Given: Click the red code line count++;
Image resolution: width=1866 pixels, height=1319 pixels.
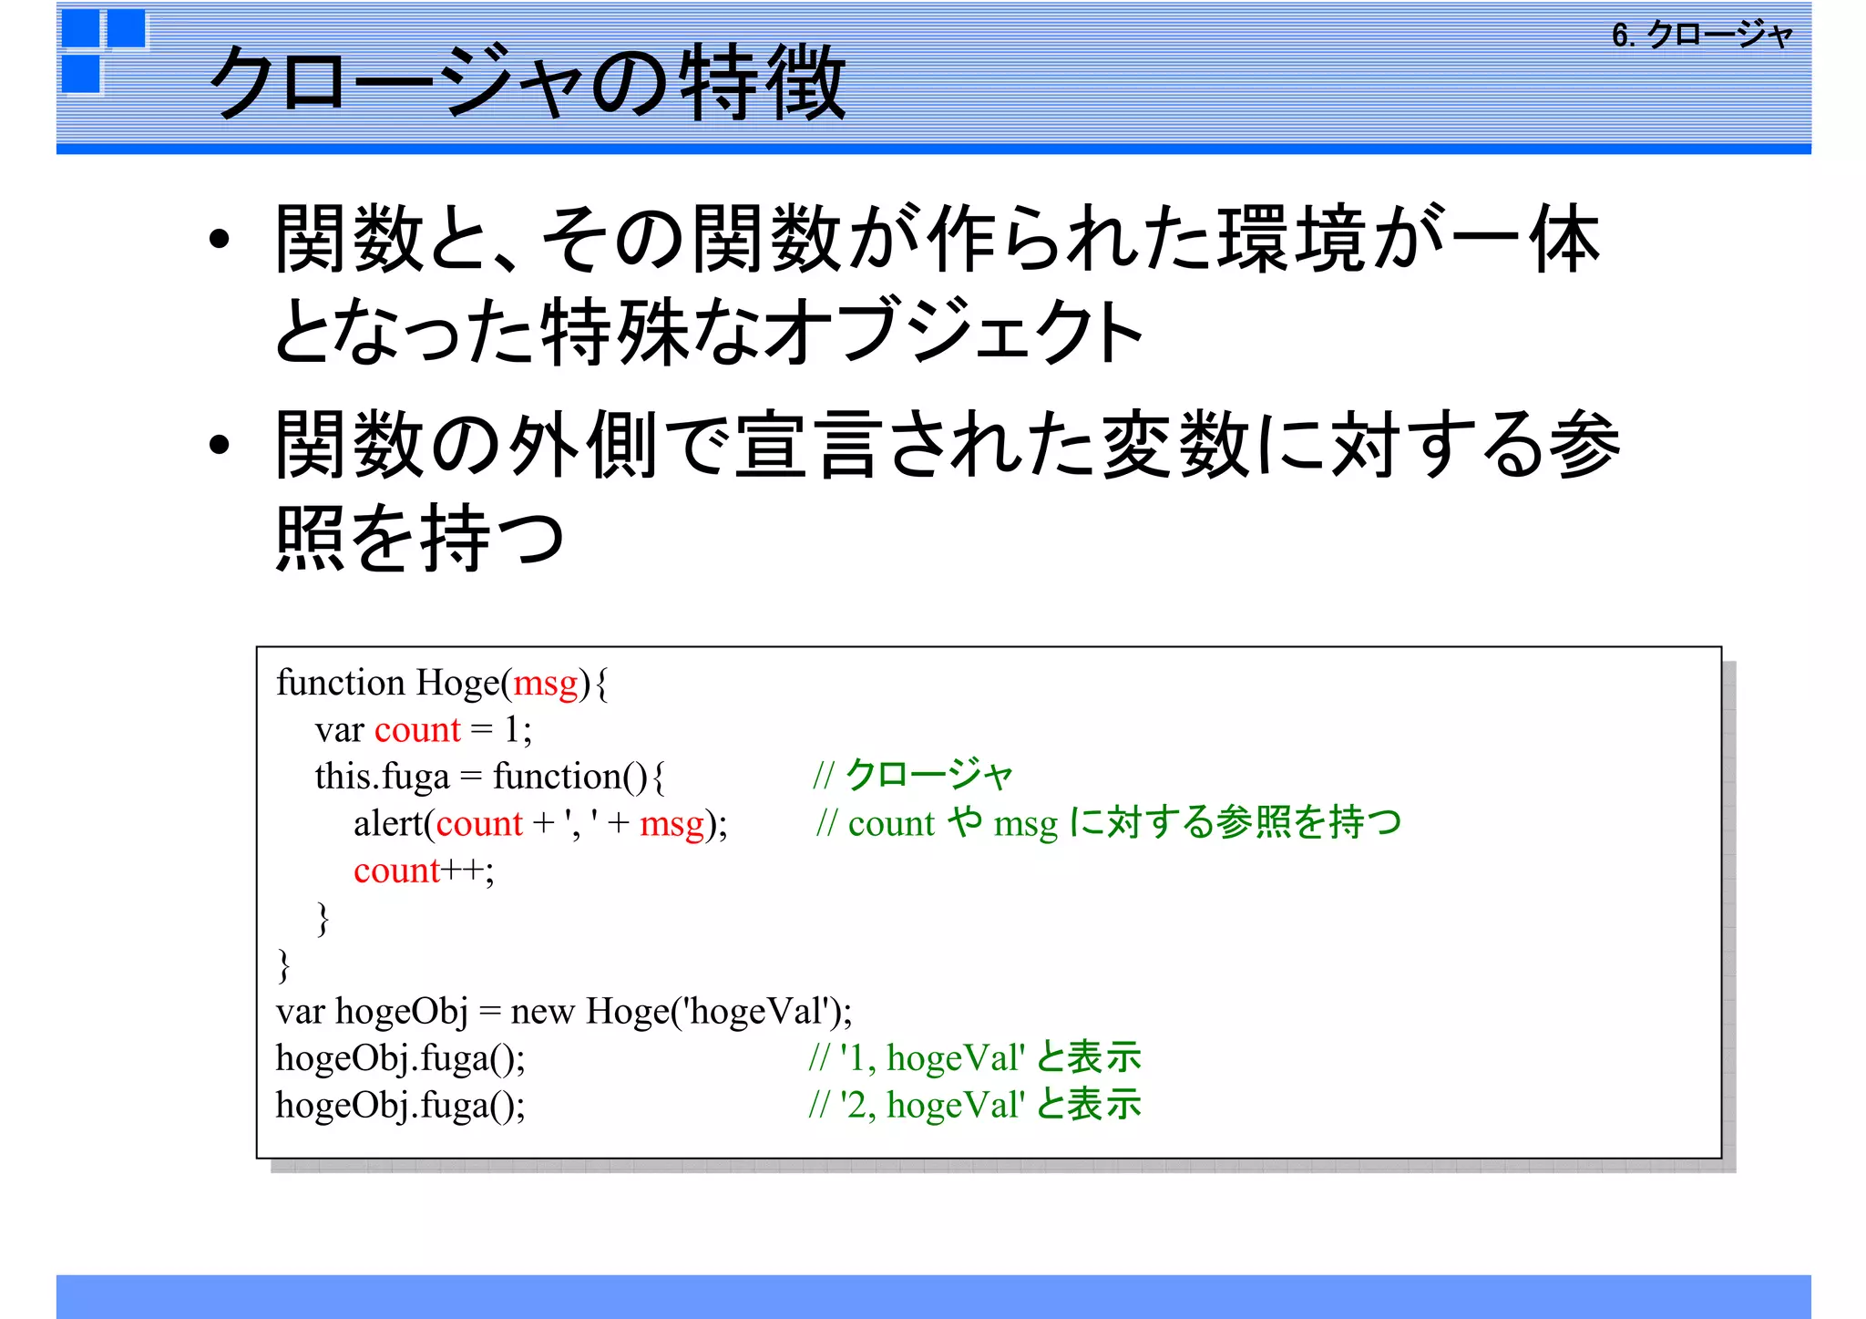Looking at the screenshot, I should coord(424,871).
